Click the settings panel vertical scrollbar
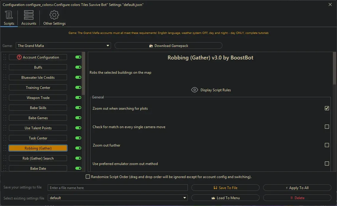The width and height of the screenshot is (337, 206). tap(334, 68)
